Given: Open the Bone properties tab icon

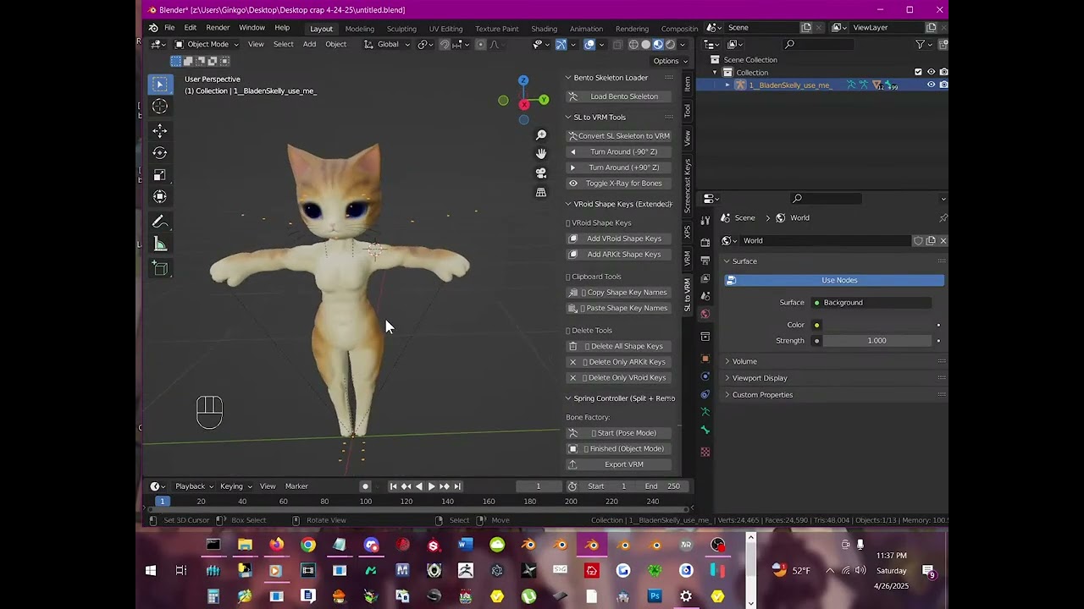Looking at the screenshot, I should [x=705, y=430].
